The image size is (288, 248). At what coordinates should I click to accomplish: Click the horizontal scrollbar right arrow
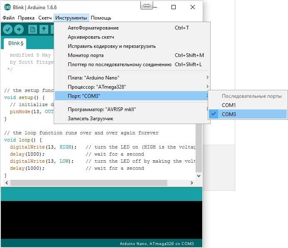click(x=192, y=183)
